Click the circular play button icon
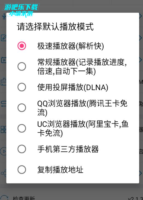 coord(3,151)
